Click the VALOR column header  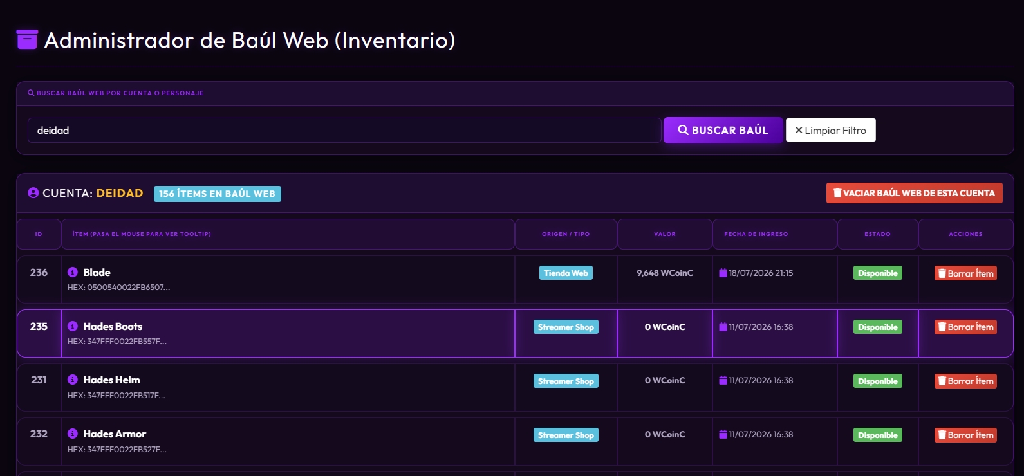[x=665, y=234]
